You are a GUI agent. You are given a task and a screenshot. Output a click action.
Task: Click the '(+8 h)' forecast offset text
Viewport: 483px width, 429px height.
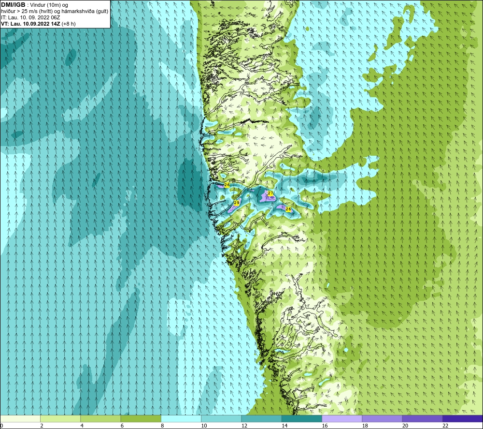tap(69, 24)
